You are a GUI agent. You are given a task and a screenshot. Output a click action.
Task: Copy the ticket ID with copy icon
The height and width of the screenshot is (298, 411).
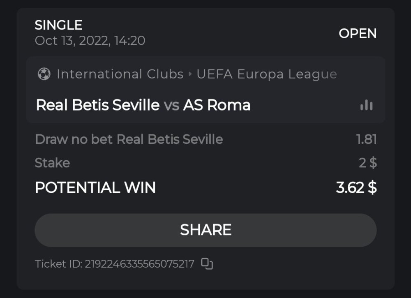click(207, 263)
